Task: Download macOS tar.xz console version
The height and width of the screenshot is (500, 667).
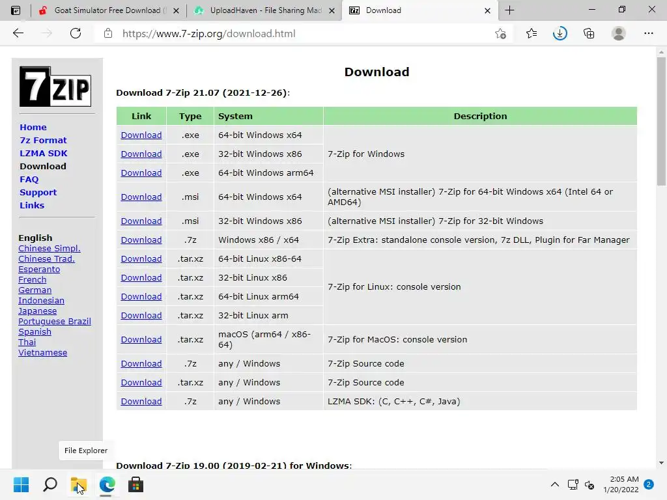Action: click(141, 340)
